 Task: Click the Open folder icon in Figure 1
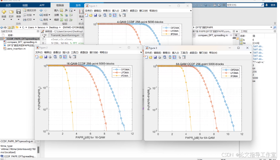tap(91, 15)
